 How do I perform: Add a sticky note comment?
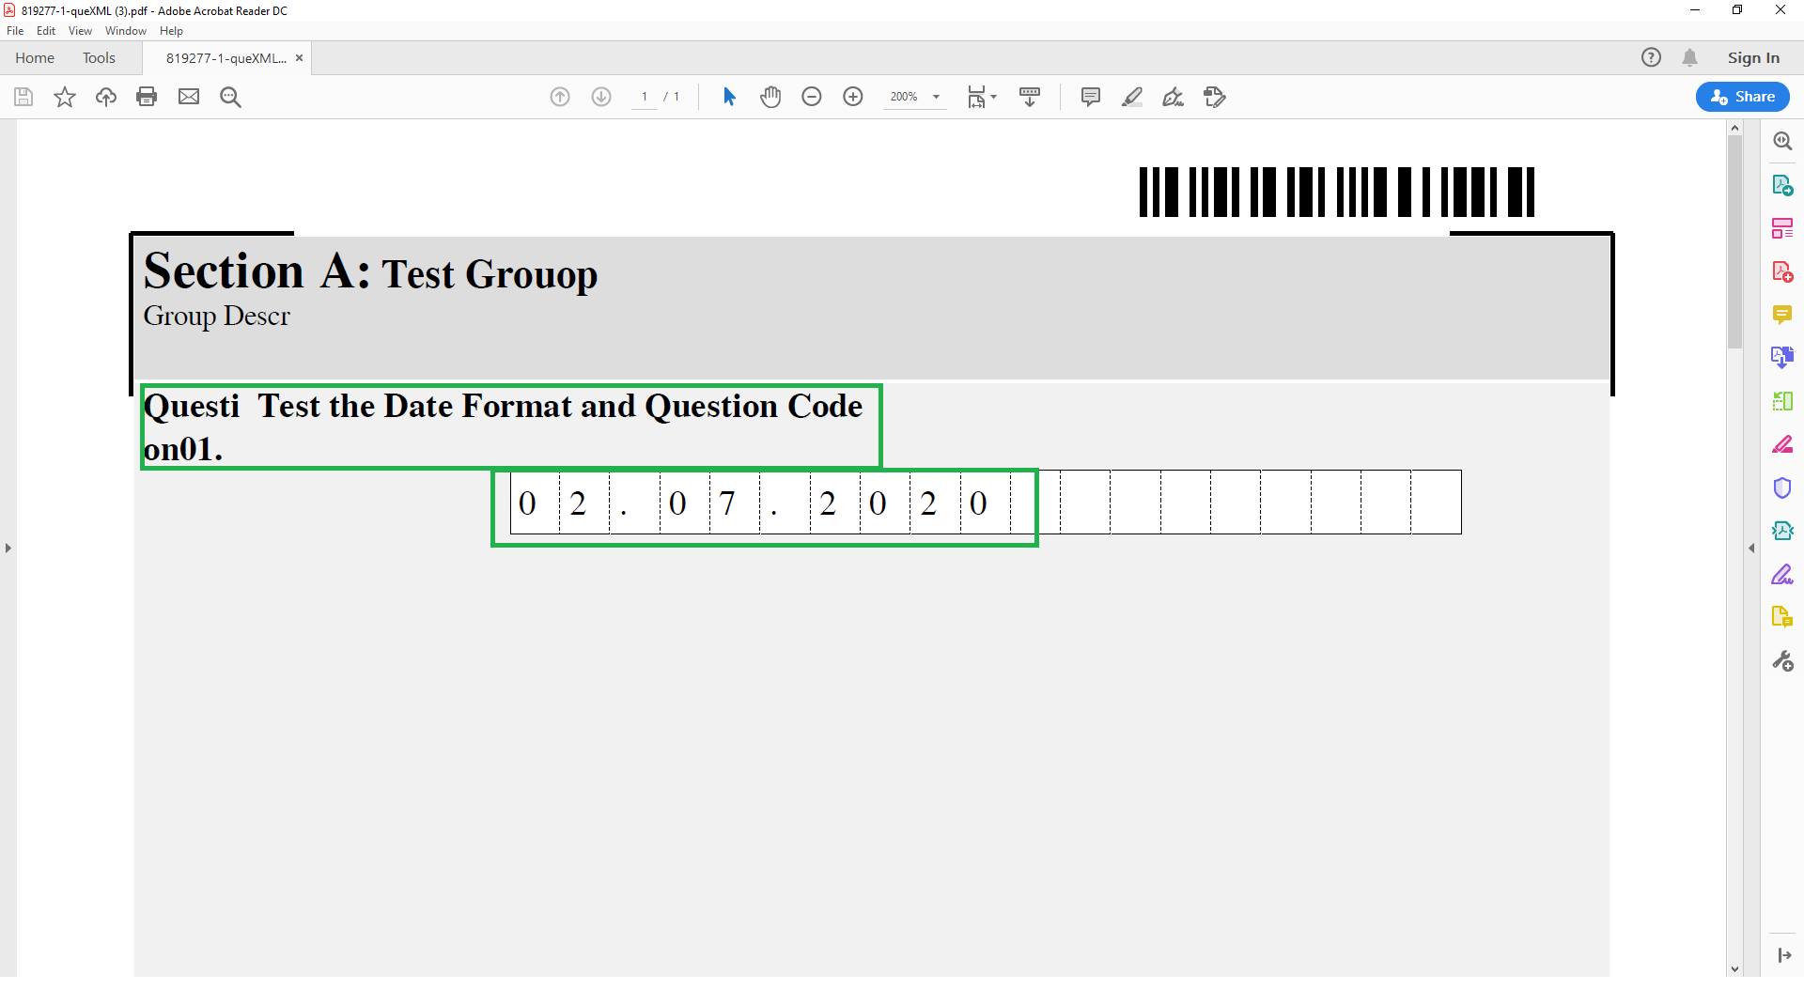coord(1091,97)
